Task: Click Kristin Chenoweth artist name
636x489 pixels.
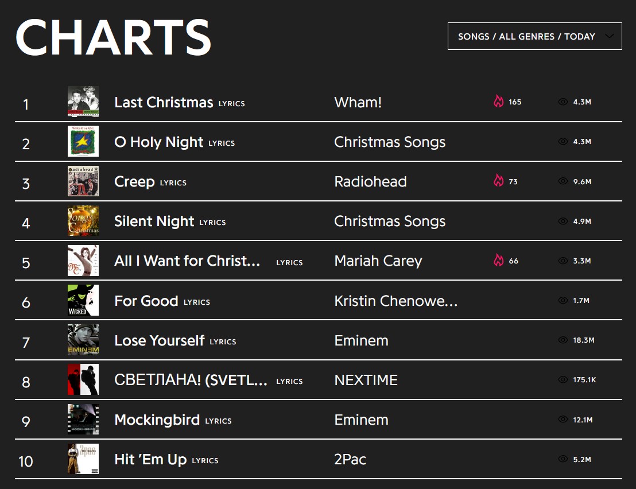Action: point(395,300)
